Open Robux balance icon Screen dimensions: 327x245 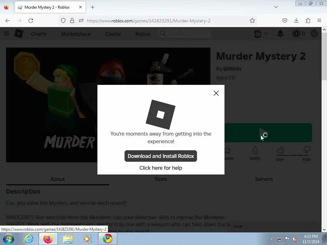296,33
